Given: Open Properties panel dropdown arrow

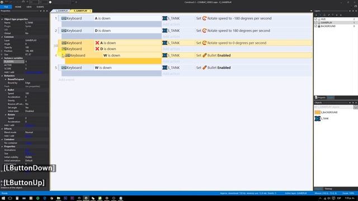Looking at the screenshot, I should coord(41,11).
